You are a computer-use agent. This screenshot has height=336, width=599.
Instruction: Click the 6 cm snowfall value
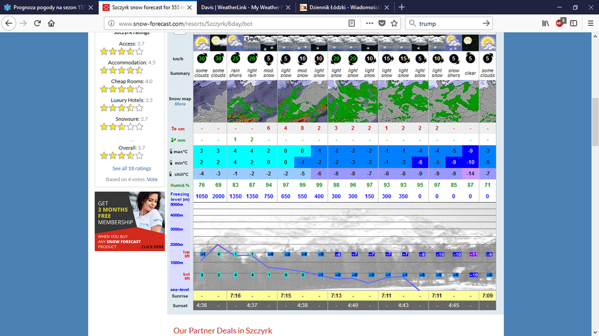click(268, 128)
